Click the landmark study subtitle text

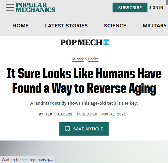tap(84, 103)
